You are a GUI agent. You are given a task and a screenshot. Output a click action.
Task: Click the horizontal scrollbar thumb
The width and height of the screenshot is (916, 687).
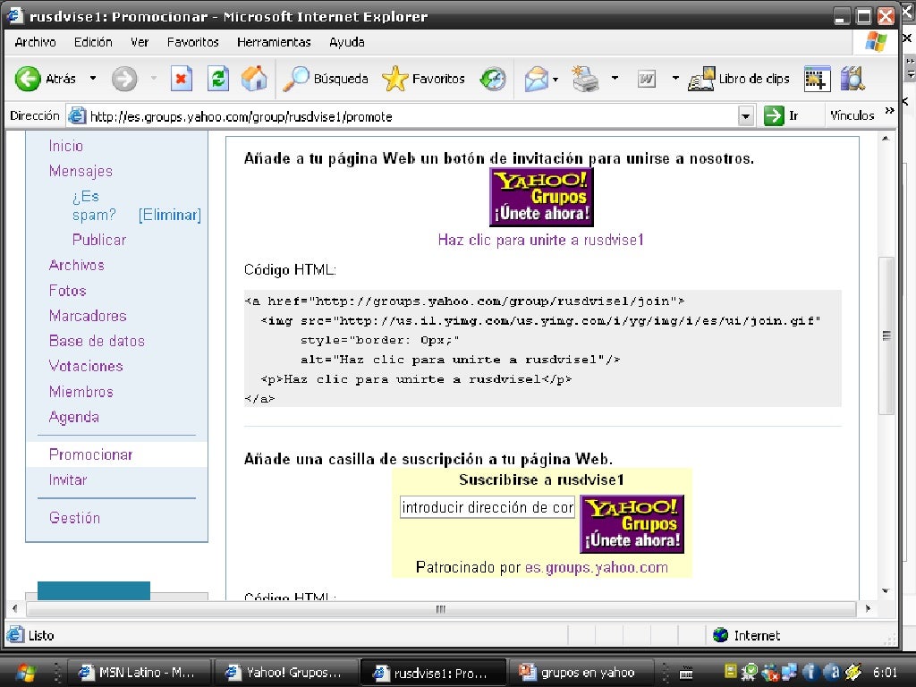pyautogui.click(x=441, y=608)
